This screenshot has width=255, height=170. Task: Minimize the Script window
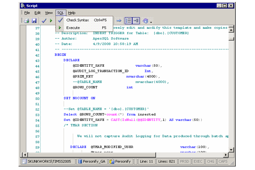219,5
